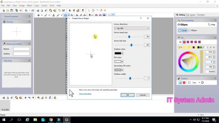Toggle the no-fill crossed icon in Fill panel
The width and height of the screenshot is (219, 123).
(x=180, y=42)
